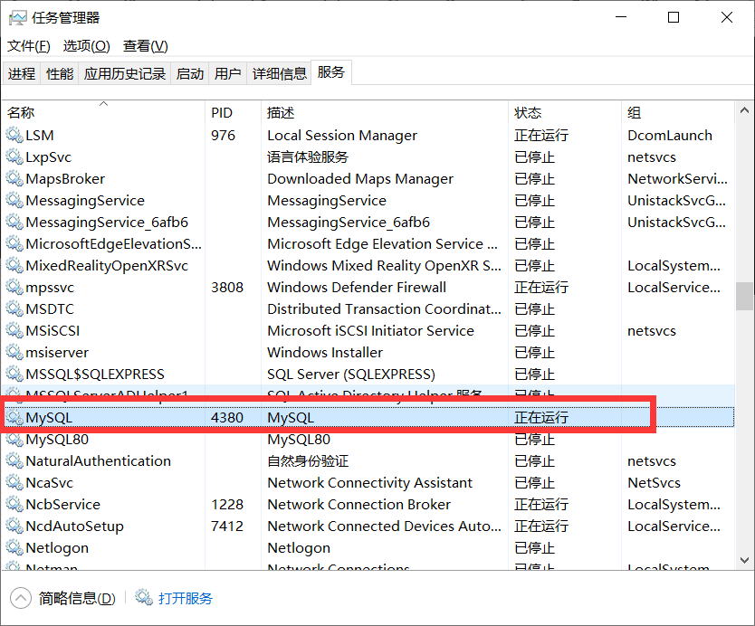The image size is (755, 626).
Task: Click PID 3808 in mpssvc row
Action: [227, 288]
